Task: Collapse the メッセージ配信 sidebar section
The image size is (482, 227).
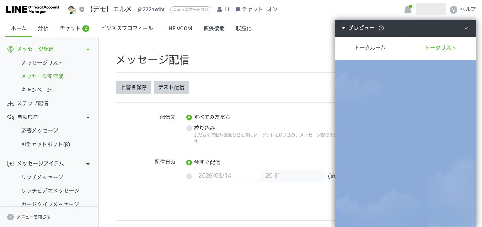Action: click(x=88, y=49)
